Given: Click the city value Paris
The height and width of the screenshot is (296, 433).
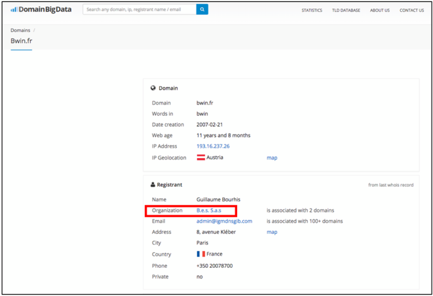Looking at the screenshot, I should pos(202,243).
